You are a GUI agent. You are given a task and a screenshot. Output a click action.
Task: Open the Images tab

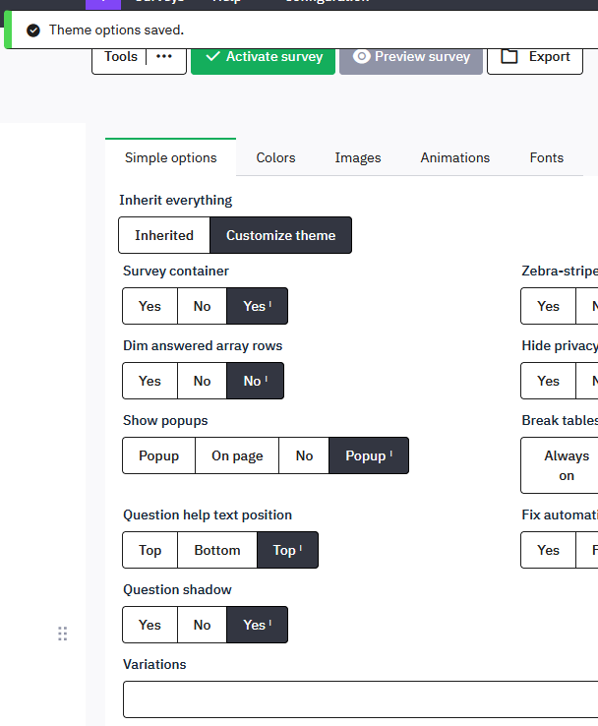358,157
